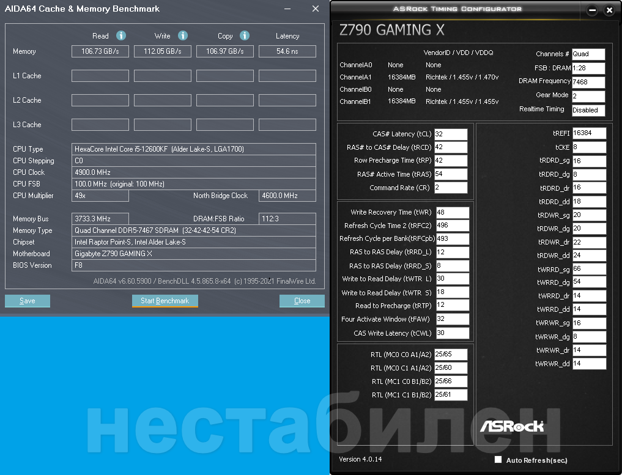The height and width of the screenshot is (475, 622).
Task: Click the tRDWR_dd value 24
Action: pyautogui.click(x=590, y=256)
